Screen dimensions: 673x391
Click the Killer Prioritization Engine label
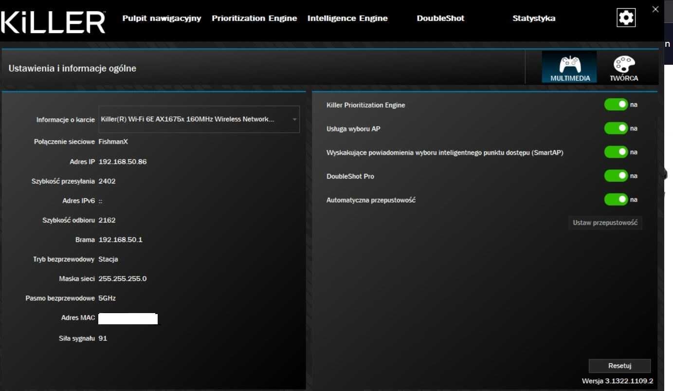click(365, 105)
